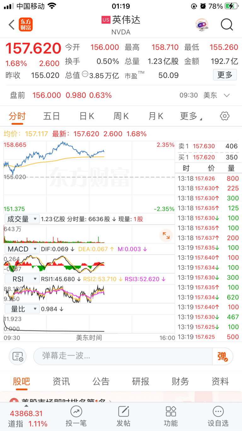
Task: Tap the search magnifier icon
Action: coord(227,24)
